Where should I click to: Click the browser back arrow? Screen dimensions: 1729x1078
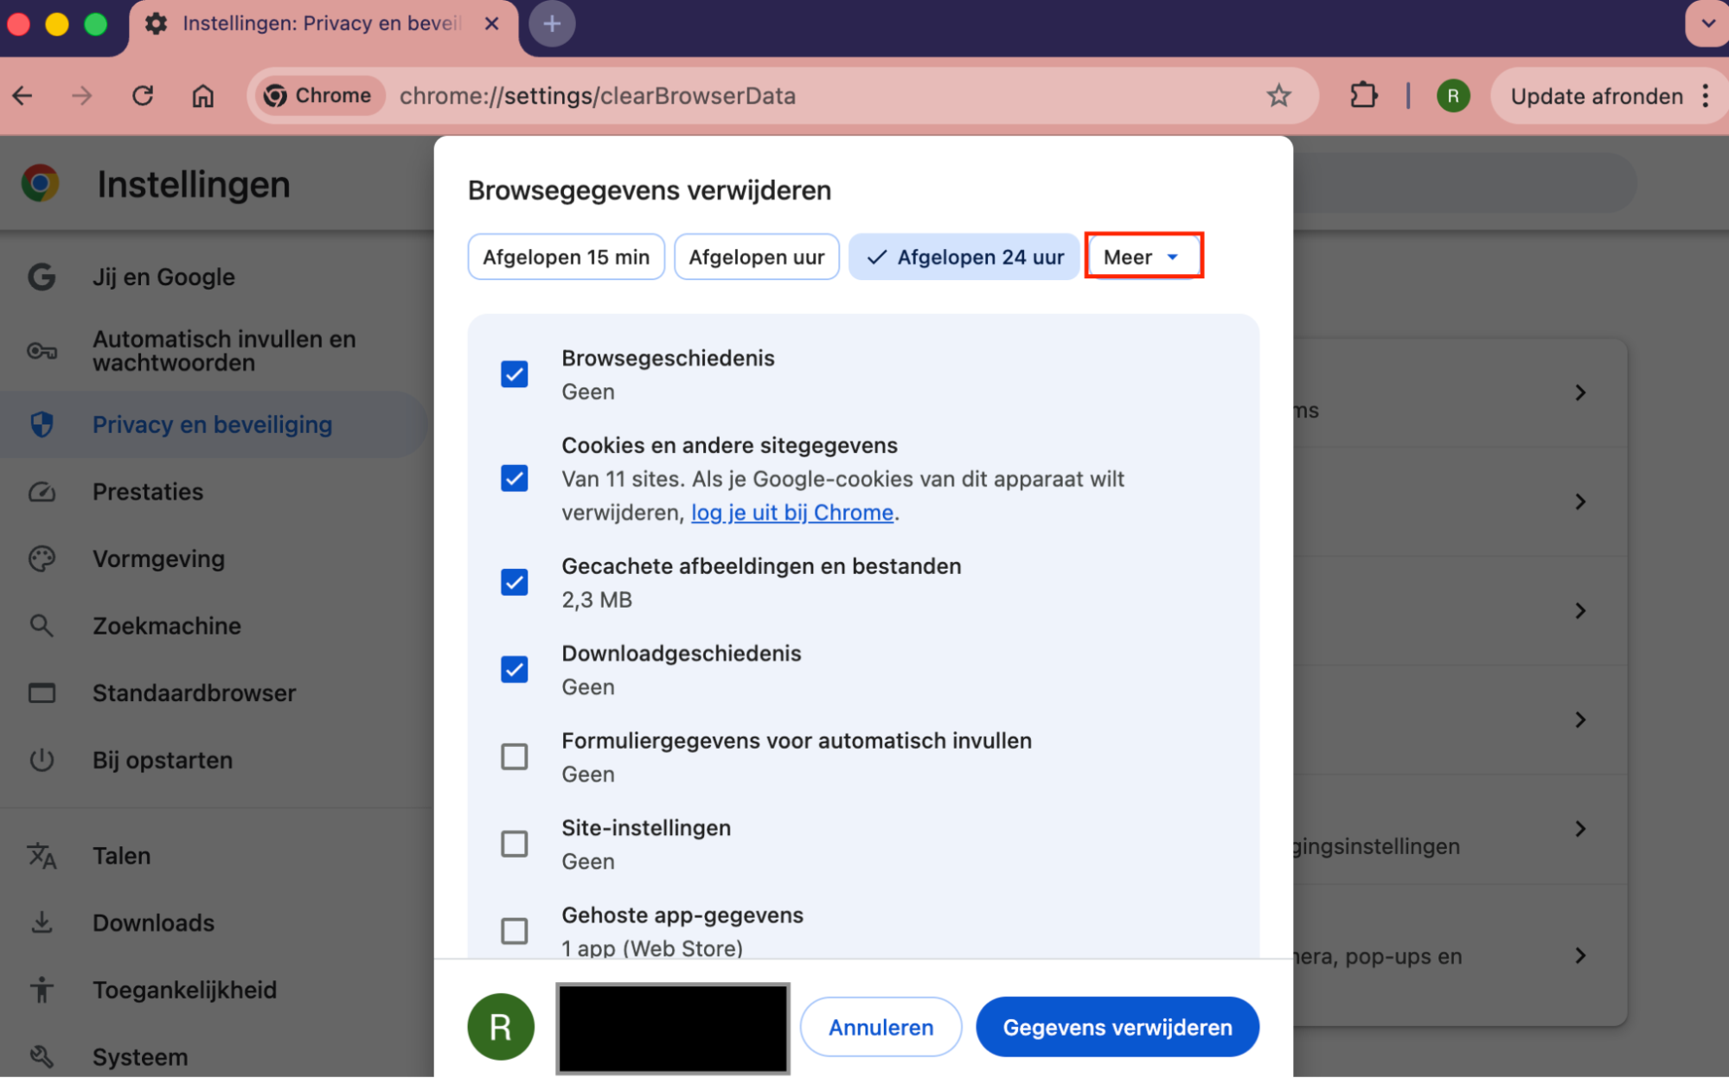(x=23, y=96)
